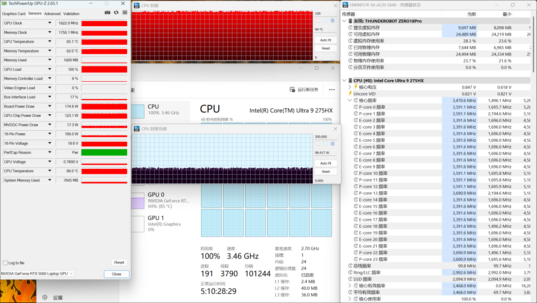Click the 运行新任务 icon in Task Manager

click(292, 90)
